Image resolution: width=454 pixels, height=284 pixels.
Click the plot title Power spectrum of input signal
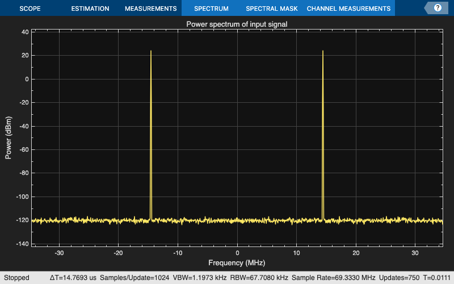tap(237, 24)
